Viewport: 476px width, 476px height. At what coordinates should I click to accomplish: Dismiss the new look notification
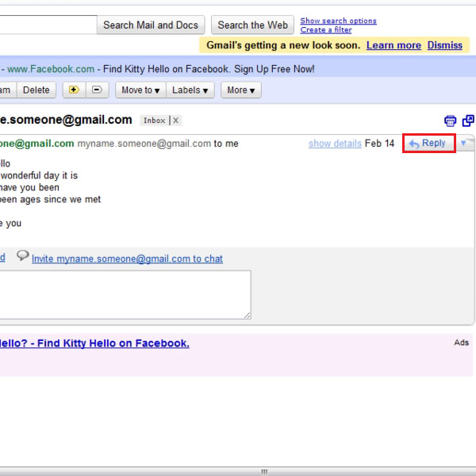[445, 45]
